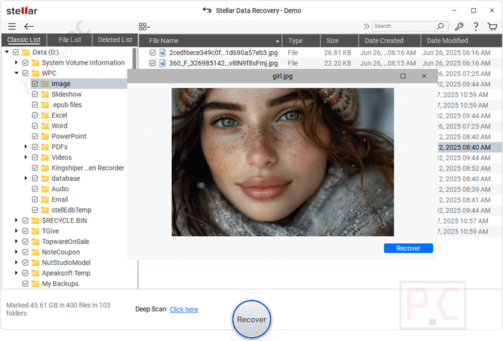Uncheck the Audio folder checkbox
This screenshot has height=341, width=503.
coord(35,189)
